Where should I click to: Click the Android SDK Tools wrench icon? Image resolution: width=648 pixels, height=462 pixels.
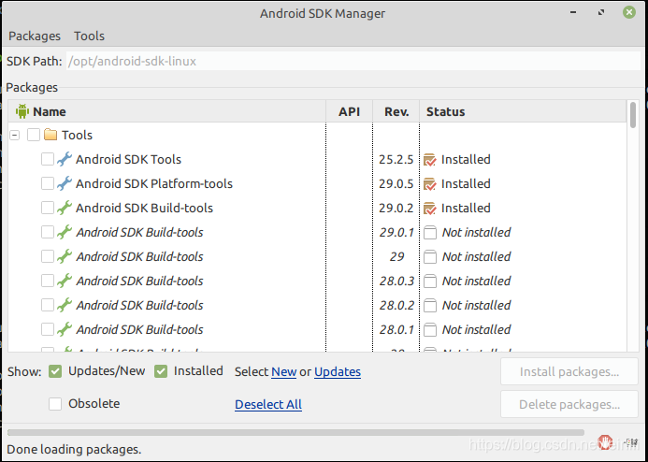tap(65, 159)
